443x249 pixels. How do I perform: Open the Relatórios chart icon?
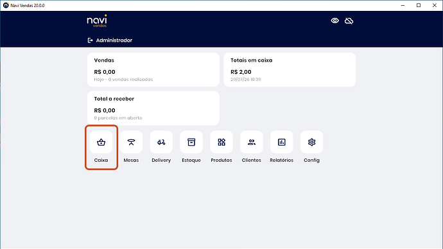282,142
